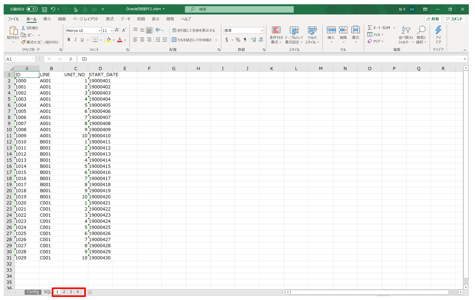Viewport: 475px width, 300px height.
Task: Add a new sheet
Action: pos(90,292)
